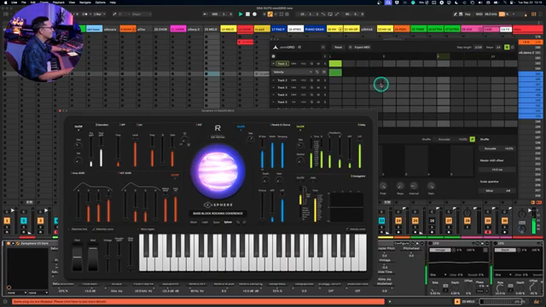Click the preset name BASS BLOCK ROCKING COHERENCE
The height and width of the screenshot is (307, 546).
pyautogui.click(x=218, y=213)
